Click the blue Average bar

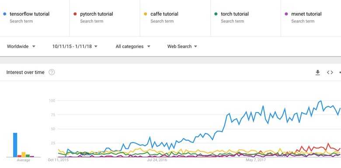[15, 145]
